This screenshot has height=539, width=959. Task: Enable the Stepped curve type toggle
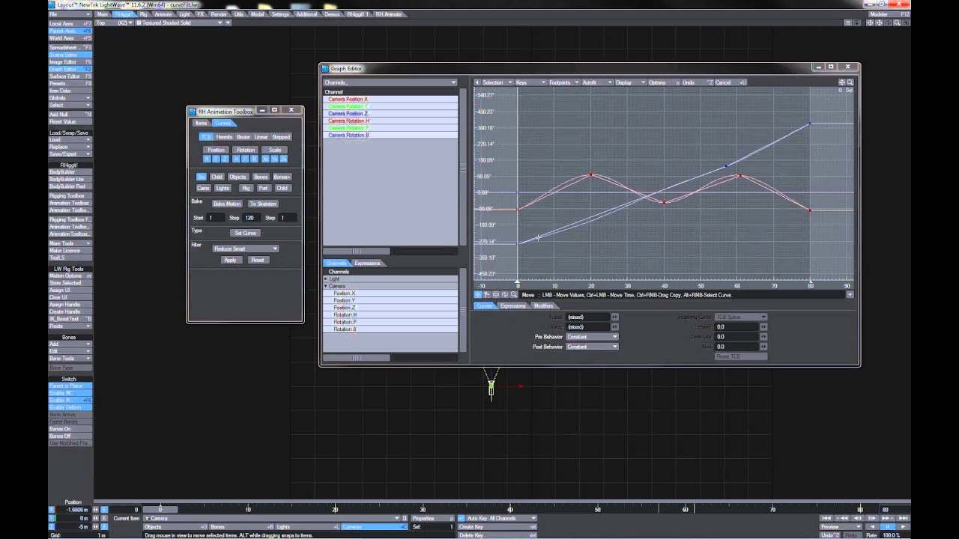(281, 137)
